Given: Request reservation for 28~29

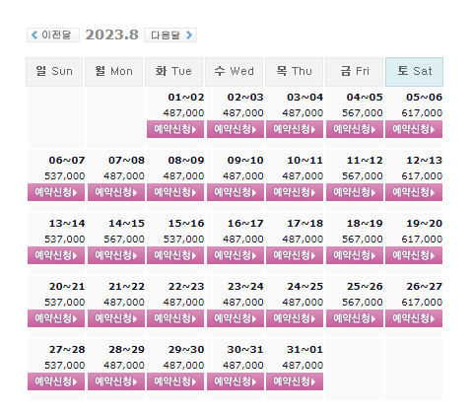Looking at the screenshot, I should [x=116, y=381].
